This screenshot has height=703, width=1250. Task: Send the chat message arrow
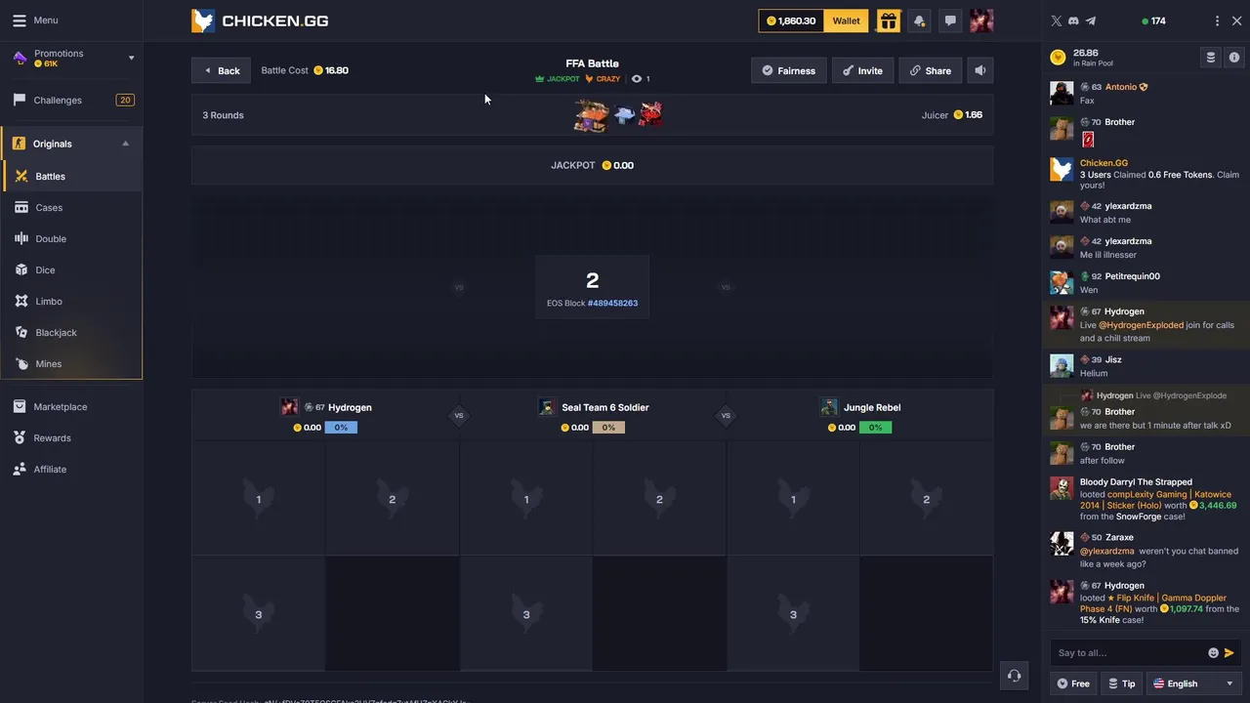coord(1229,653)
